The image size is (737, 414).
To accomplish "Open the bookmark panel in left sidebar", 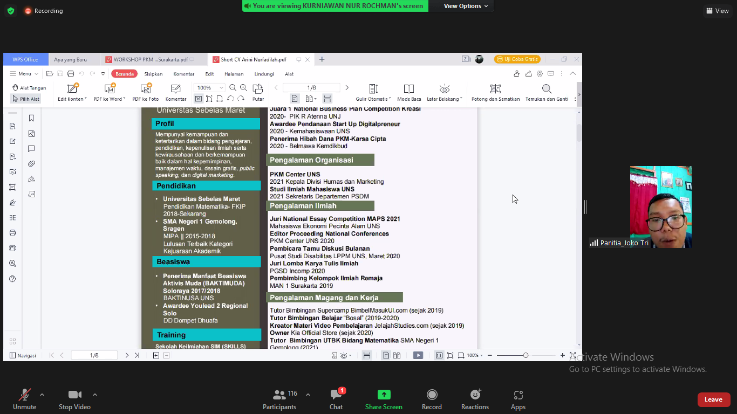I will [31, 119].
